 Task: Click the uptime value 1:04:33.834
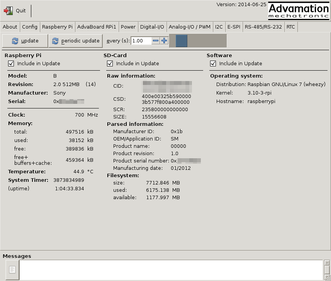tap(70, 189)
